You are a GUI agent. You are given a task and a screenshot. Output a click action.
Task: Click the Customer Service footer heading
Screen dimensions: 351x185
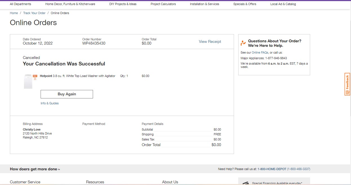25,182
